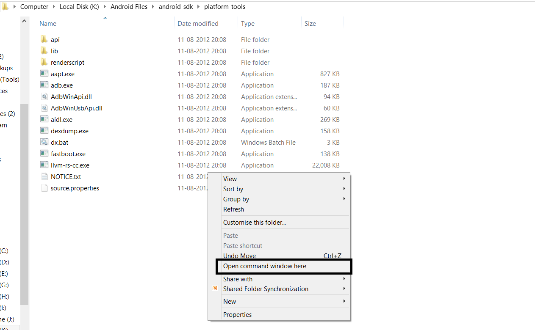The image size is (535, 330).
Task: Select the aidl.exe application icon
Action: click(x=44, y=119)
